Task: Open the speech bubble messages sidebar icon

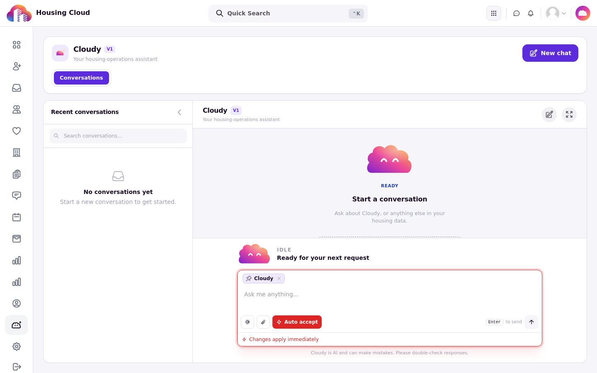Action: [17, 196]
